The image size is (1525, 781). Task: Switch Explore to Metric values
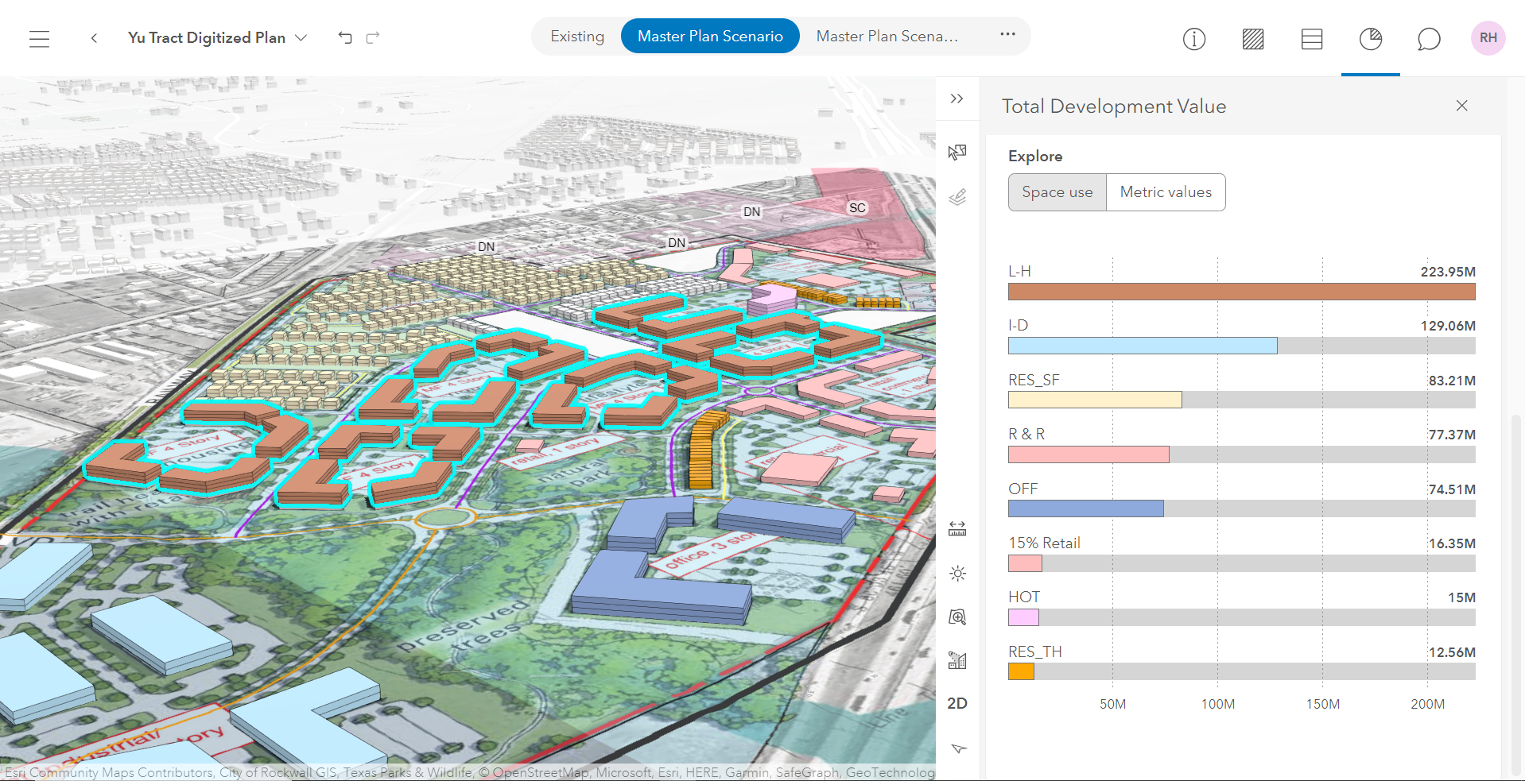[1165, 191]
